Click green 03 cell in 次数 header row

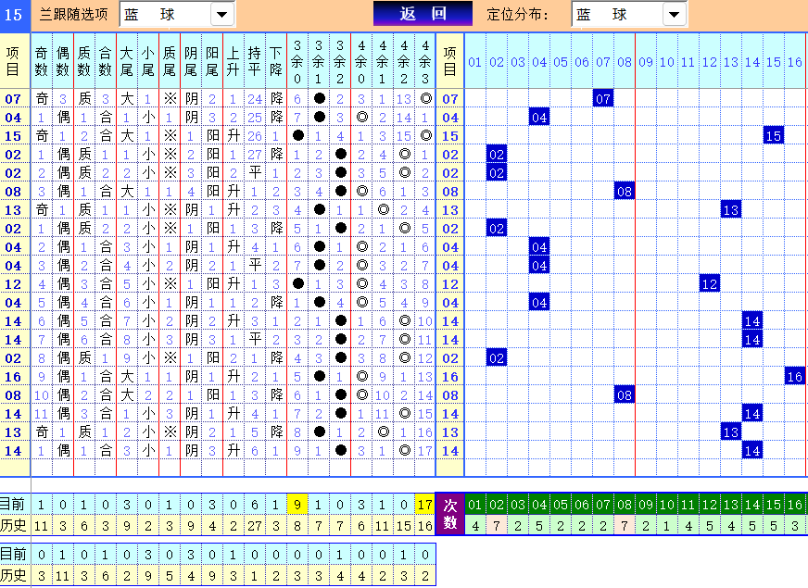[x=518, y=505]
